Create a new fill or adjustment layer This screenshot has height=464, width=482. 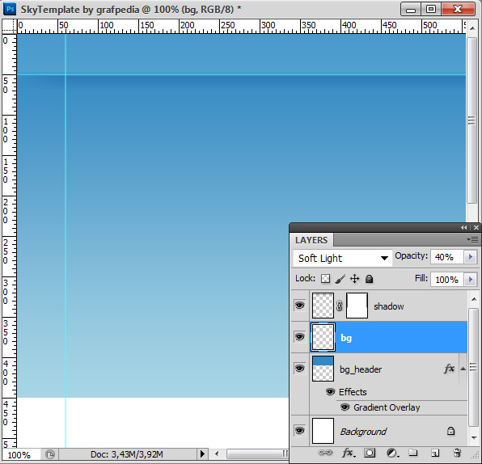tap(392, 453)
